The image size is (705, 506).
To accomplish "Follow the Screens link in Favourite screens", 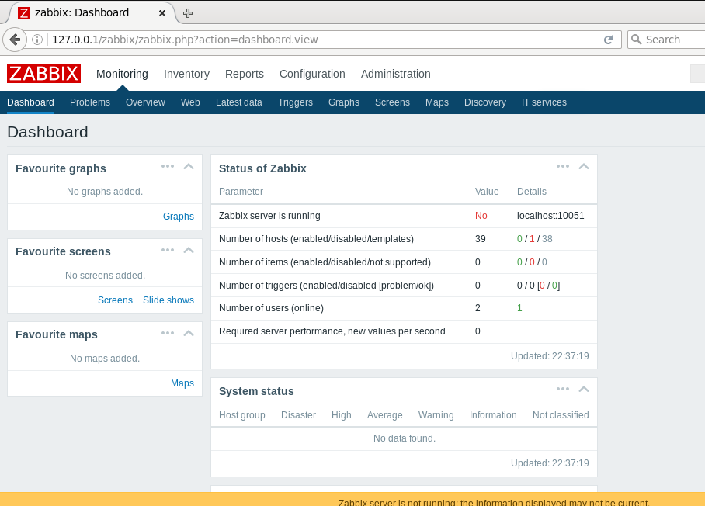I will (115, 300).
